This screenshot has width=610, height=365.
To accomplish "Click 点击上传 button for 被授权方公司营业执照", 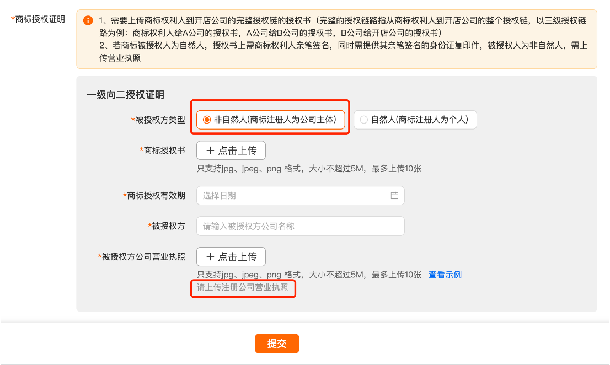I will click(231, 256).
